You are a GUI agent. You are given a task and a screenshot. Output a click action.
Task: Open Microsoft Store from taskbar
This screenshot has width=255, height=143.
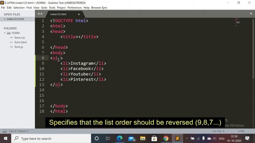click(154, 139)
